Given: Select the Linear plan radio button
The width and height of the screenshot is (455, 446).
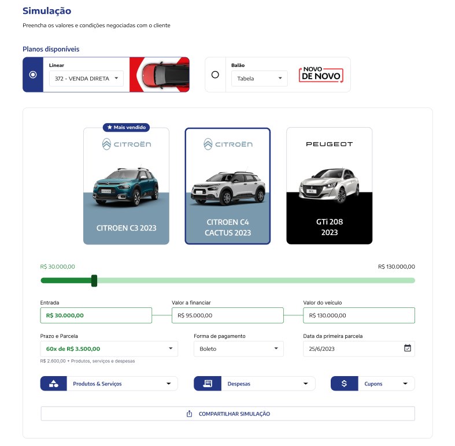Looking at the screenshot, I should [x=33, y=75].
